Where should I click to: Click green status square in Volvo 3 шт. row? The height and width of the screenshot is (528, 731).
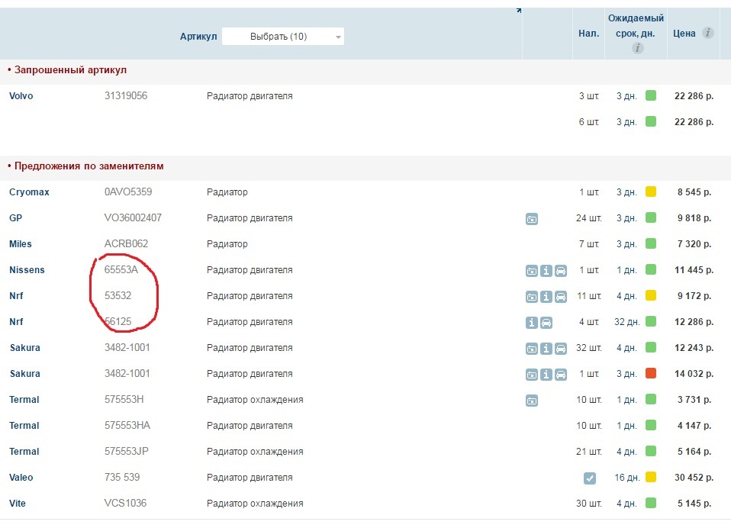[651, 95]
